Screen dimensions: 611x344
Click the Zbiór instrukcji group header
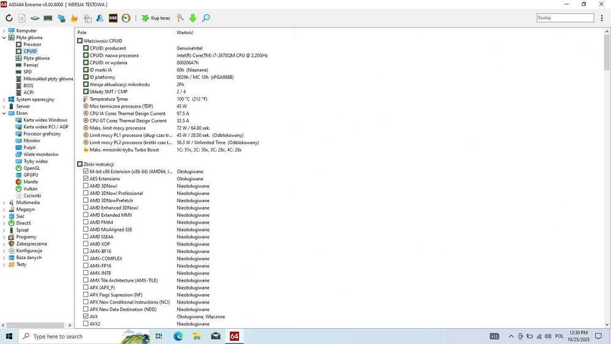pos(98,164)
